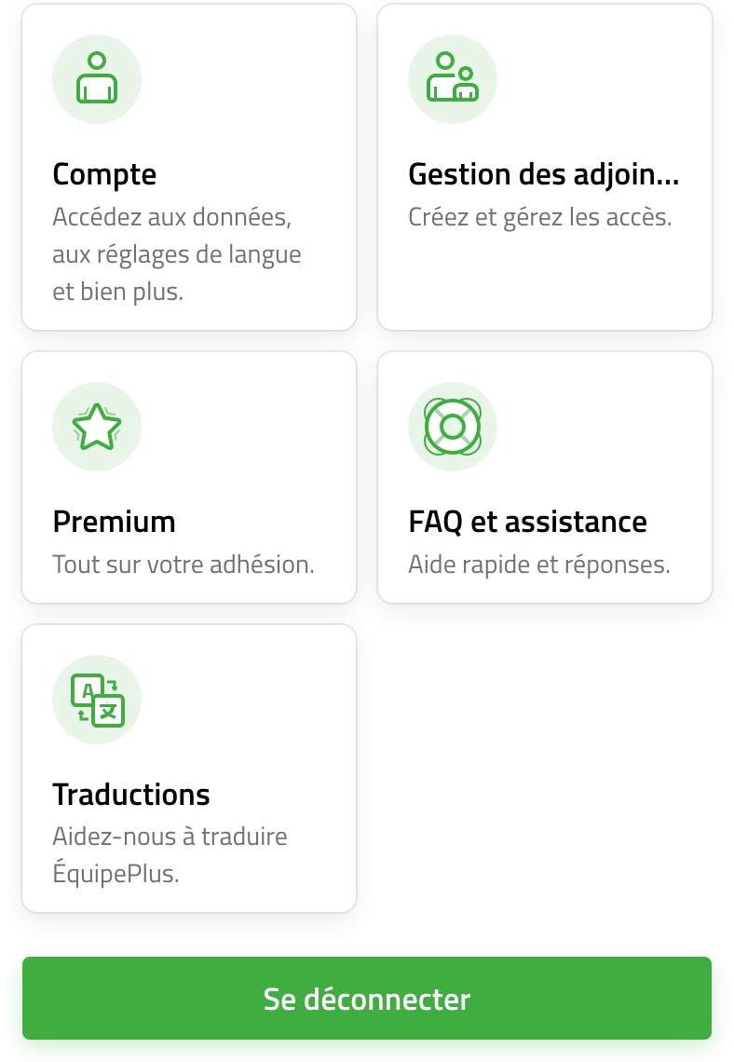The image size is (734, 1062).
Task: Click "Aidez-nous à traduire ÉquipePlus." text
Action: 170,855
